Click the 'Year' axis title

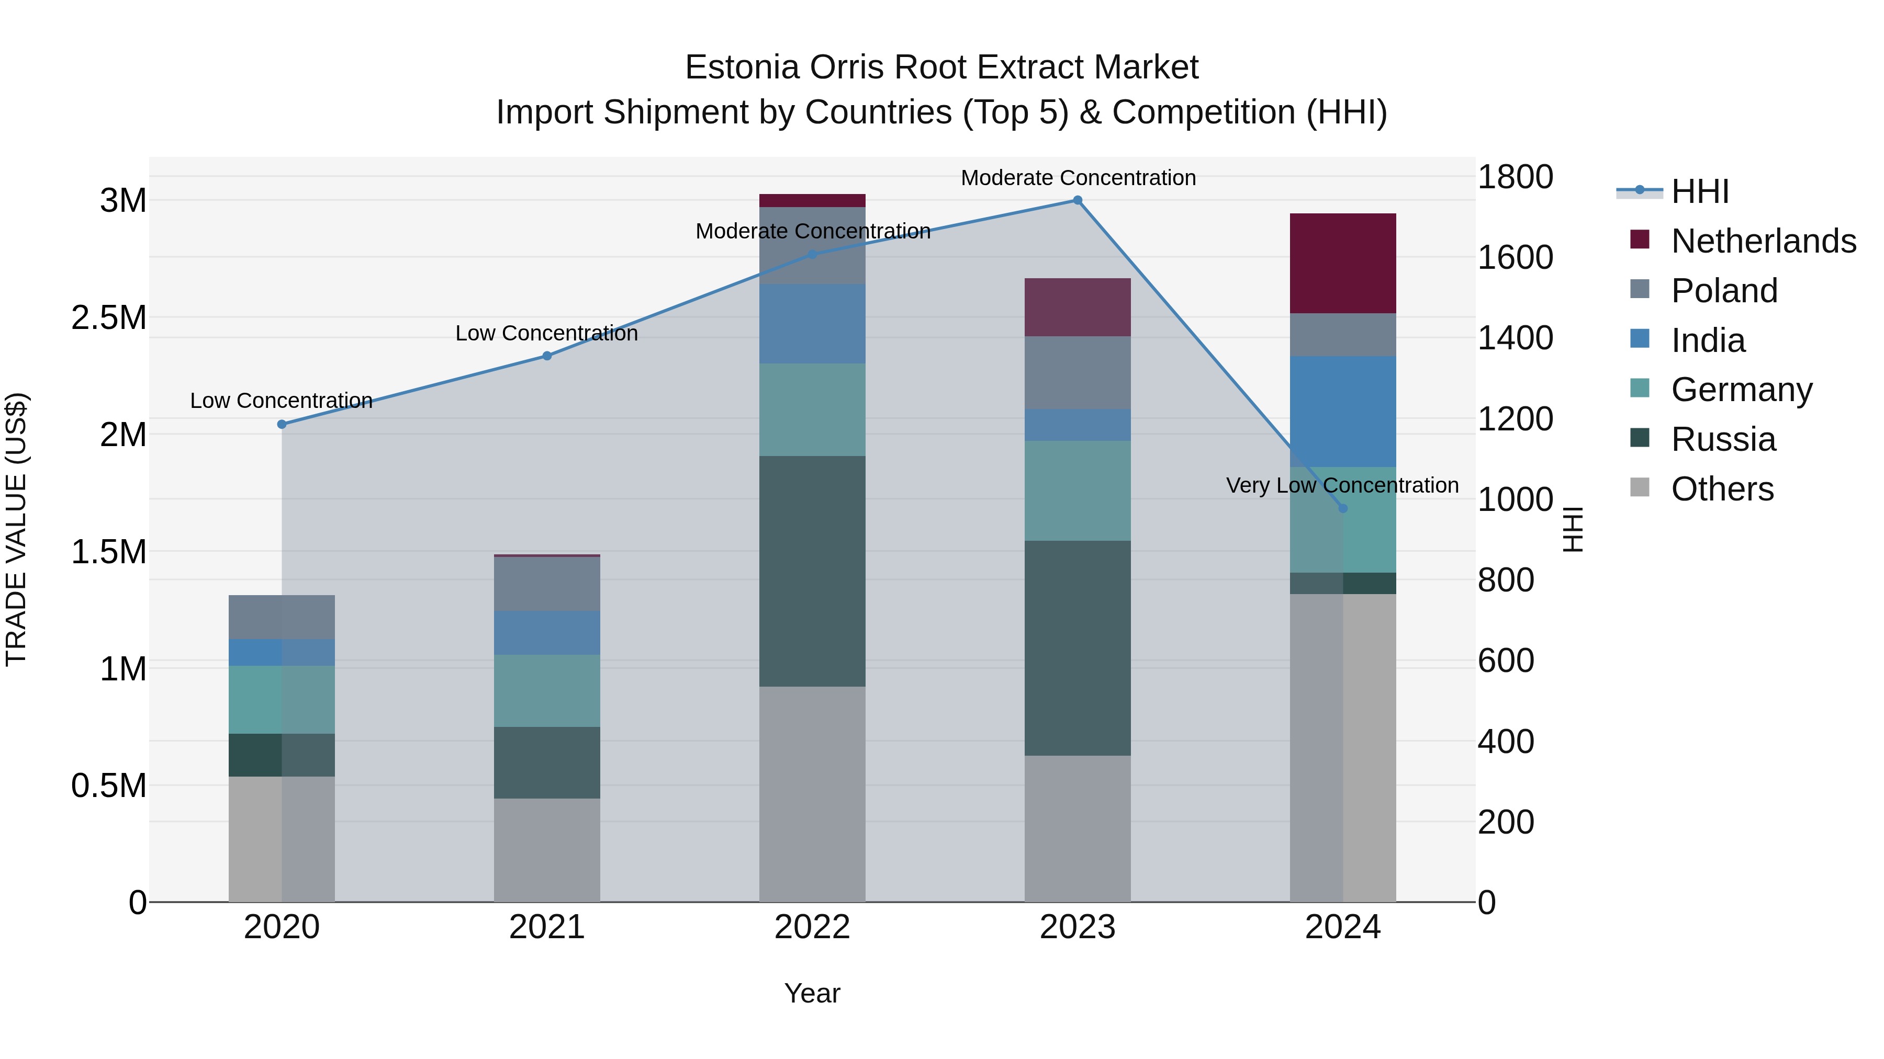(813, 994)
